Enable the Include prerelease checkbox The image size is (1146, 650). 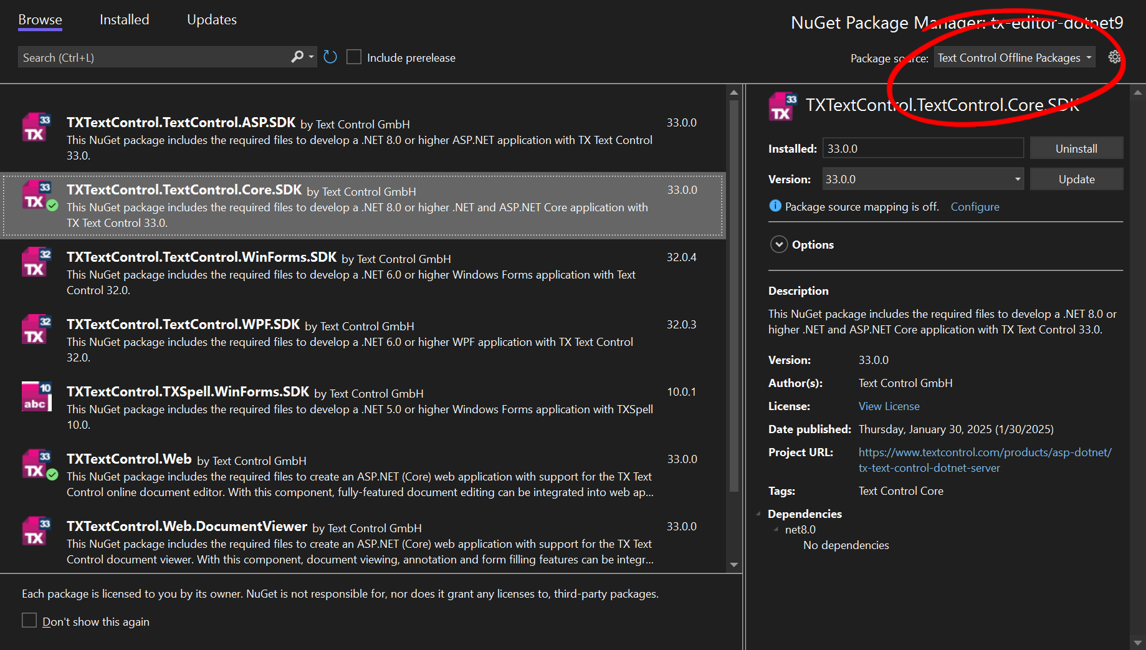(354, 57)
